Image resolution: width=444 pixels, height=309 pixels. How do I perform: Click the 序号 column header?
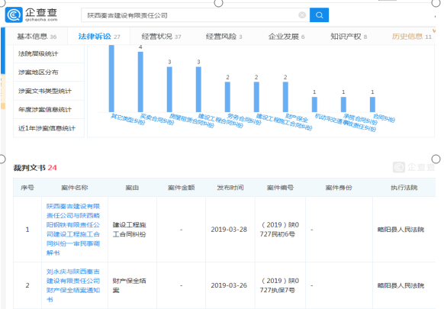point(27,188)
